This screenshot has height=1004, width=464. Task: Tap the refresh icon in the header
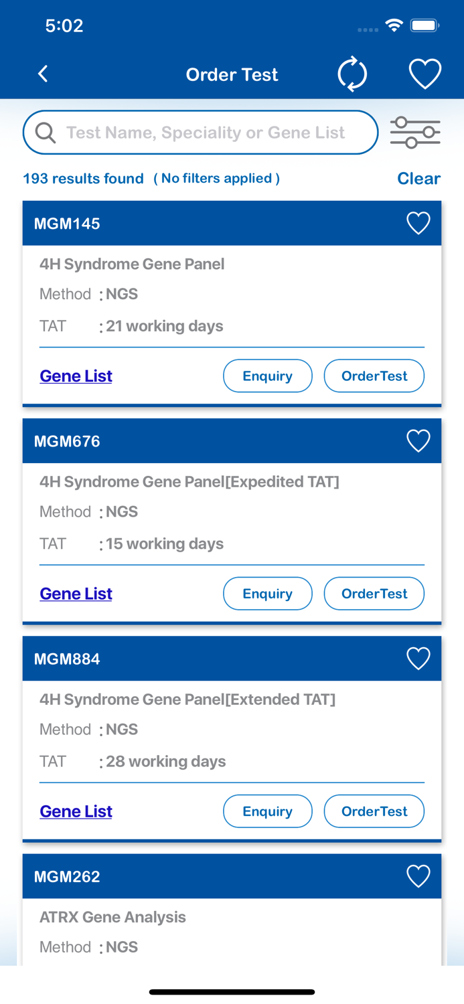click(352, 74)
